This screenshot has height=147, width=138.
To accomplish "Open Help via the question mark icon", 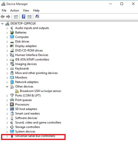I will pos(23,16).
